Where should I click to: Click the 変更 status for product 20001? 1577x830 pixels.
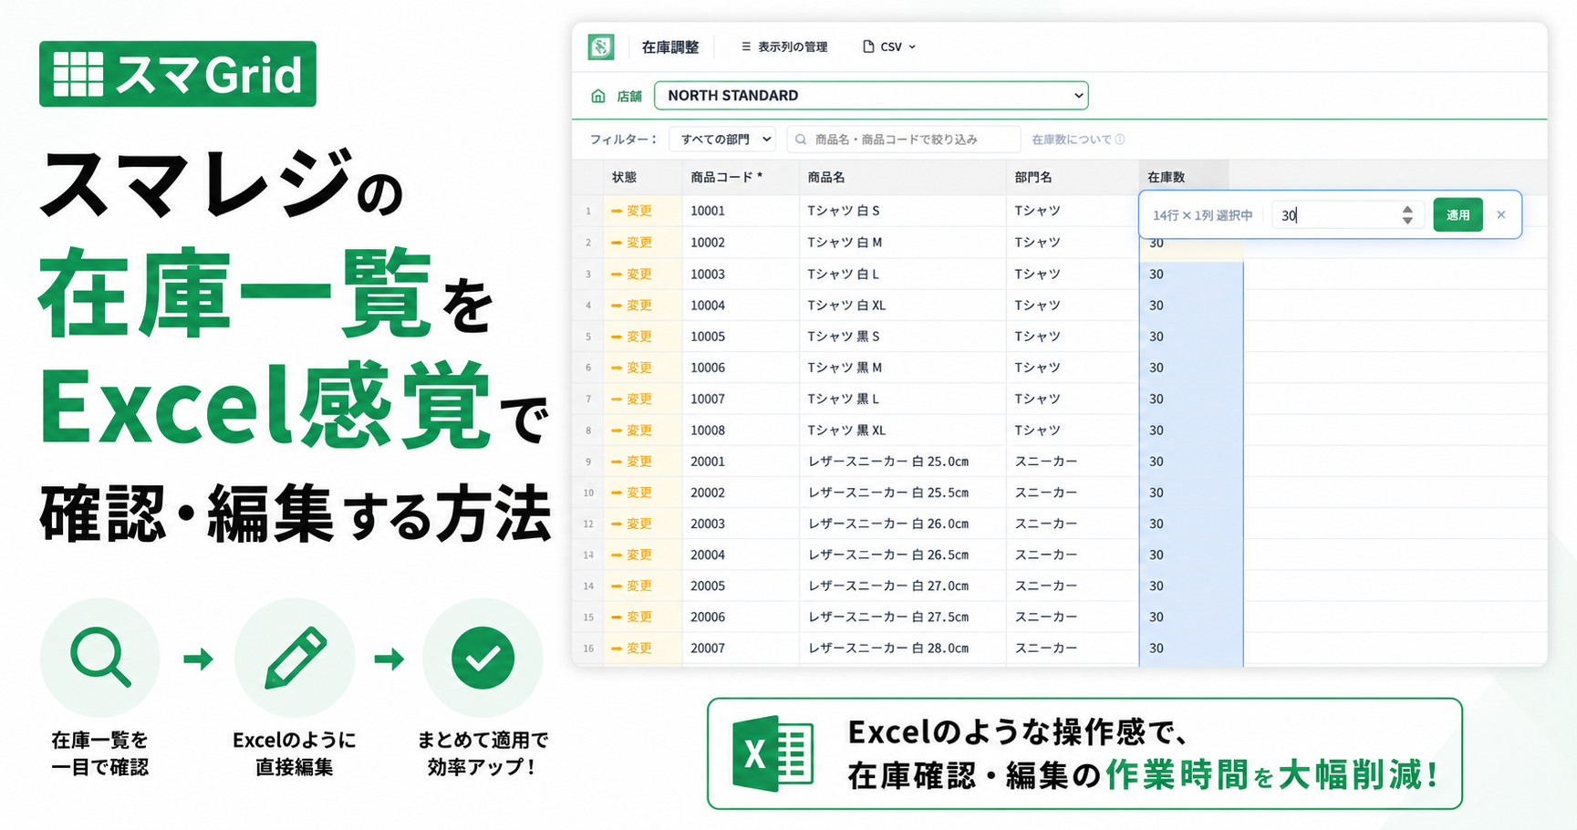(632, 461)
